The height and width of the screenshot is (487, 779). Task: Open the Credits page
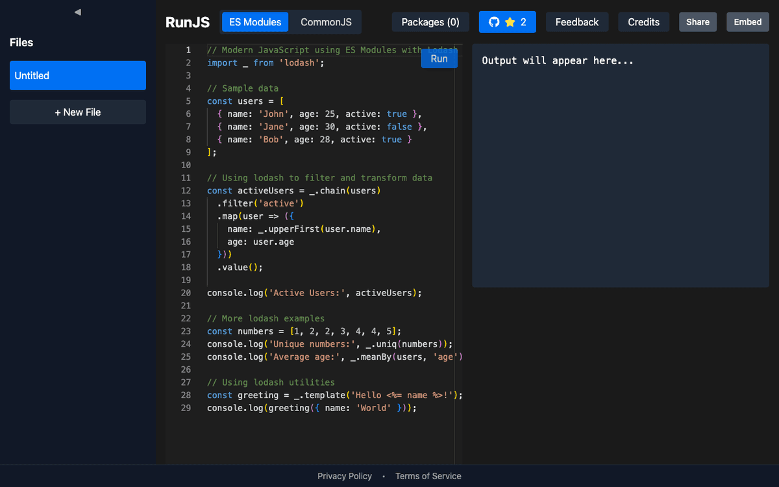643,22
